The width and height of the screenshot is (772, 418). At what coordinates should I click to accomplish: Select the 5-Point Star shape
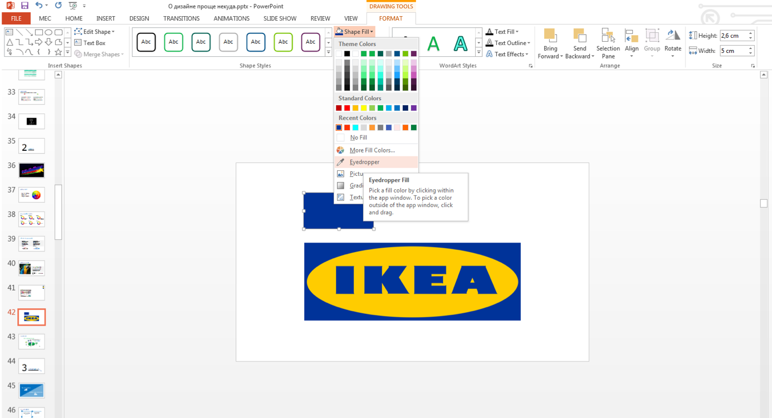point(58,52)
